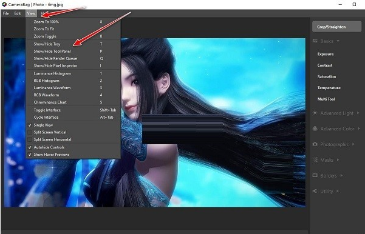Click the Crop/Straighten button

click(336, 27)
